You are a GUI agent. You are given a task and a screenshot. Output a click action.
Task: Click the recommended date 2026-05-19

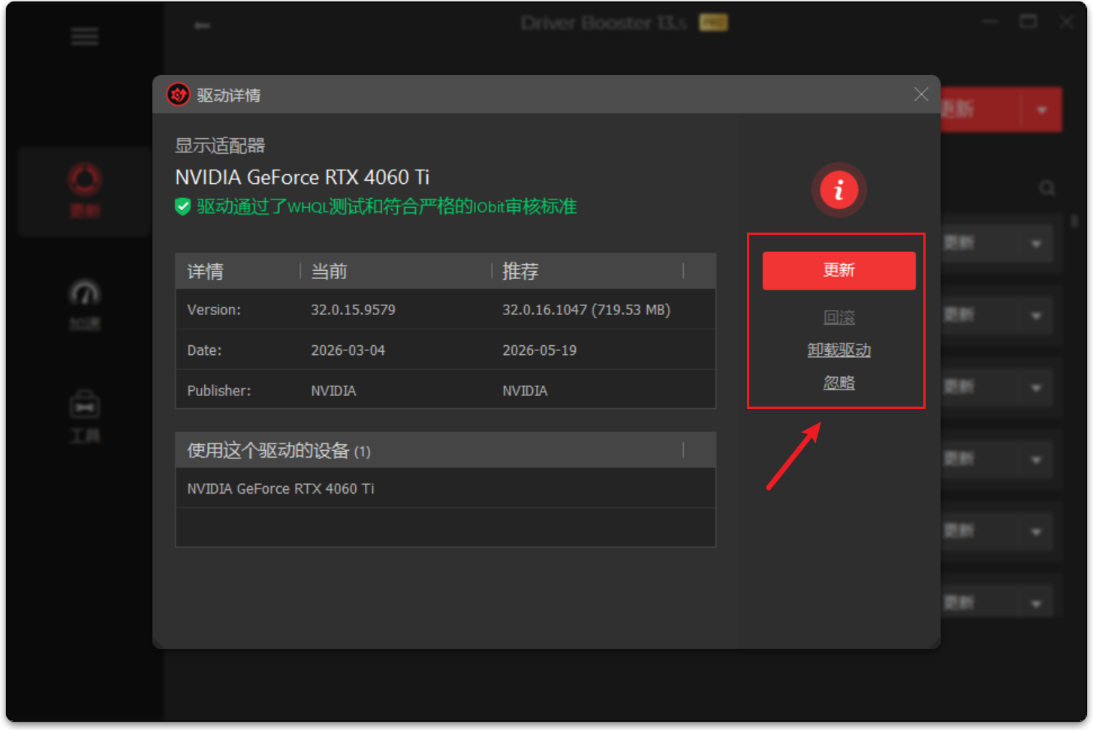coord(539,350)
